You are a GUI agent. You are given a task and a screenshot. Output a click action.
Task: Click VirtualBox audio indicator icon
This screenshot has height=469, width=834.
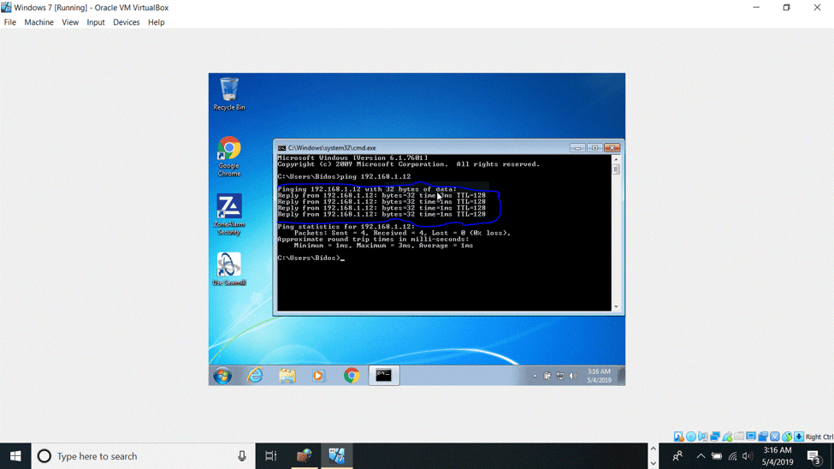point(702,436)
